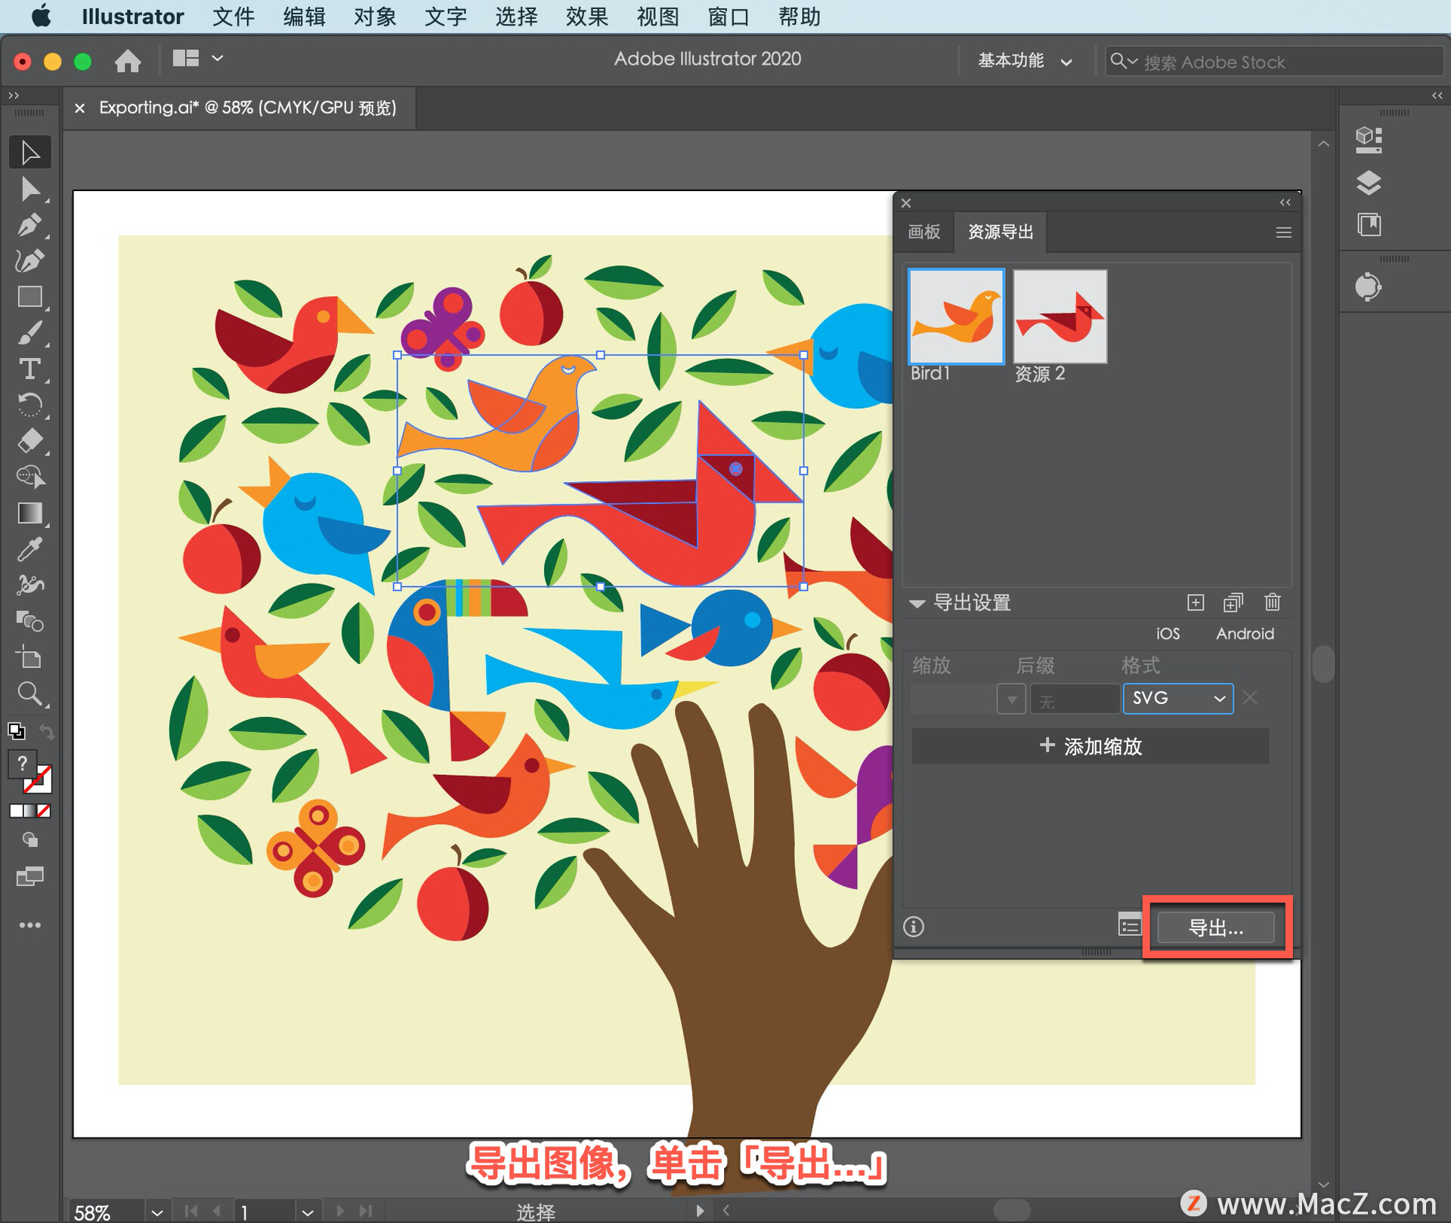1451x1223 pixels.
Task: Select the Type tool
Action: pyautogui.click(x=30, y=369)
